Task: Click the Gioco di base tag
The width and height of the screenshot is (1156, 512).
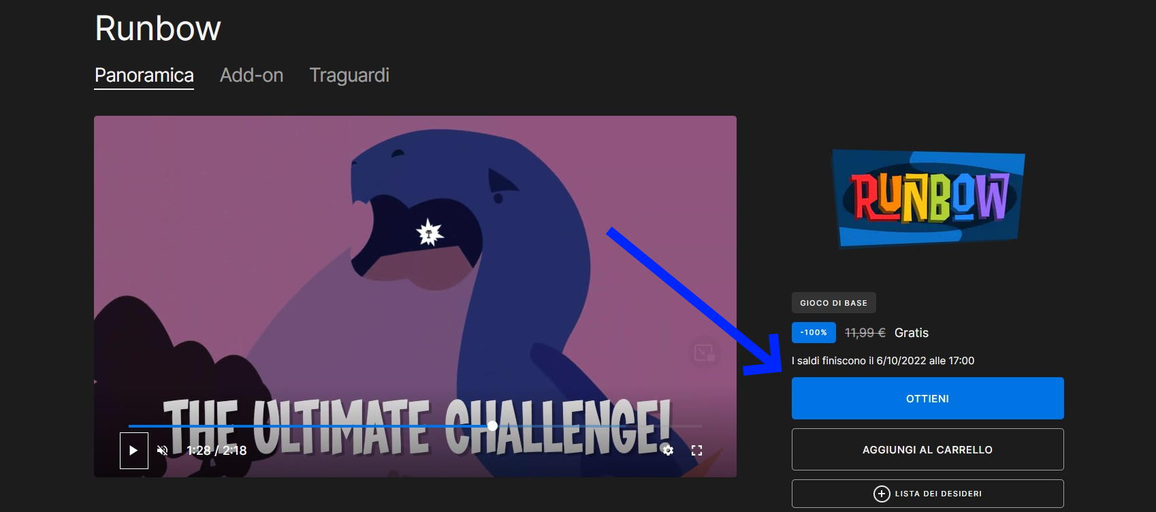Action: tap(833, 303)
